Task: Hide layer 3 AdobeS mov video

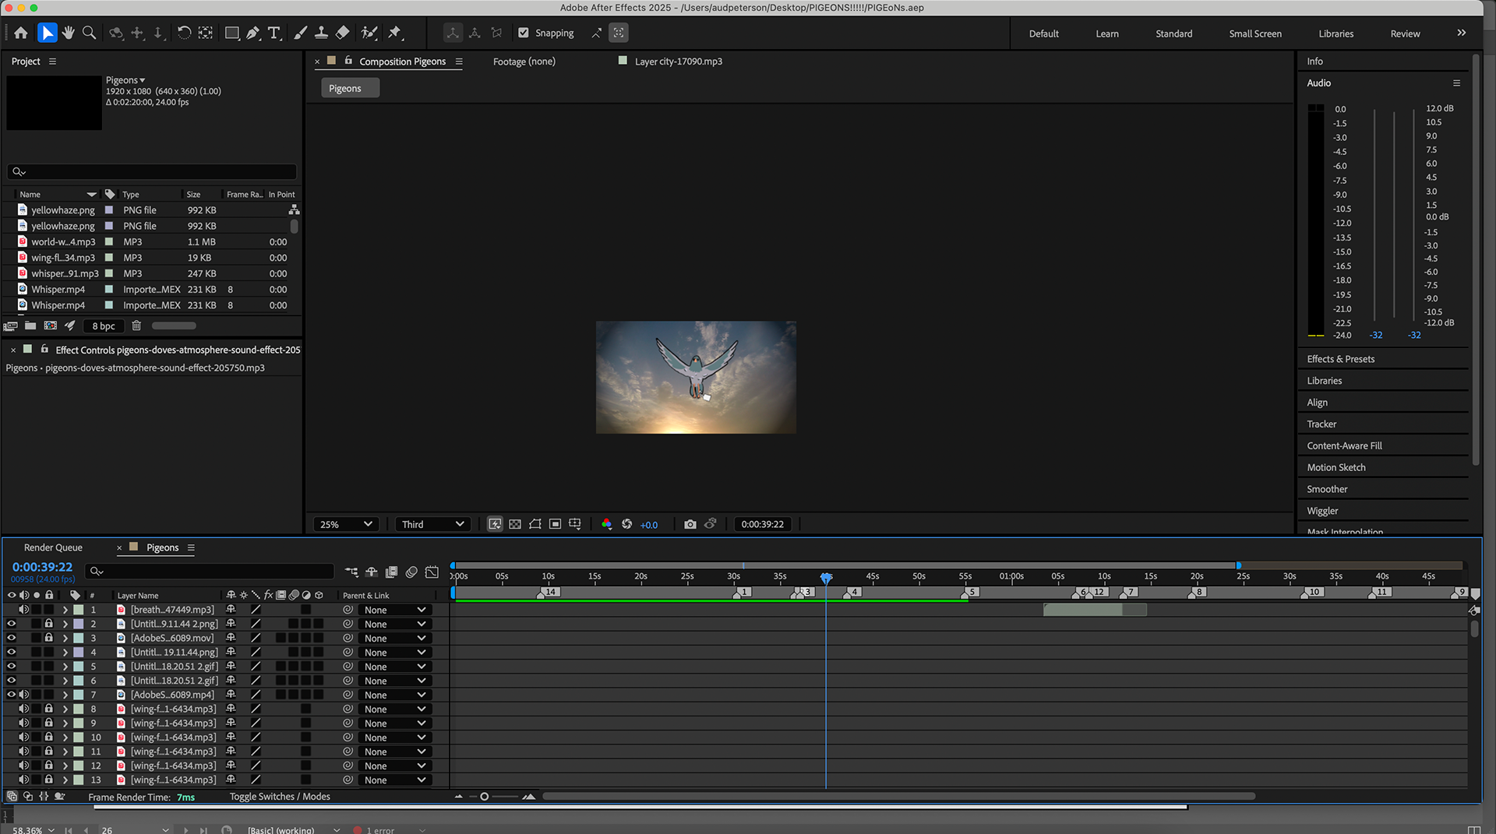Action: point(11,638)
